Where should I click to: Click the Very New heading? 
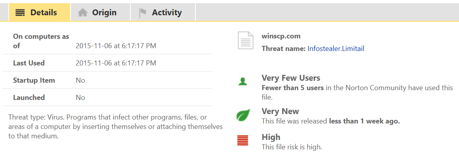(280, 111)
